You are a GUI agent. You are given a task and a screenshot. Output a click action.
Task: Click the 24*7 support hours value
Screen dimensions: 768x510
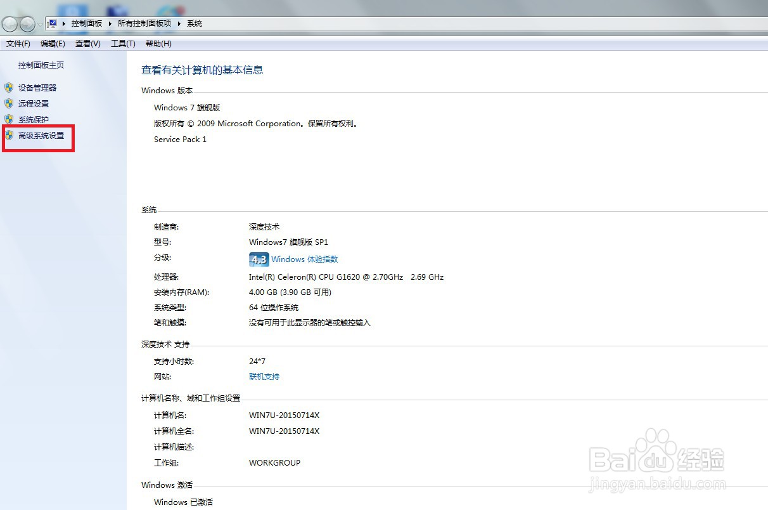pyautogui.click(x=257, y=362)
